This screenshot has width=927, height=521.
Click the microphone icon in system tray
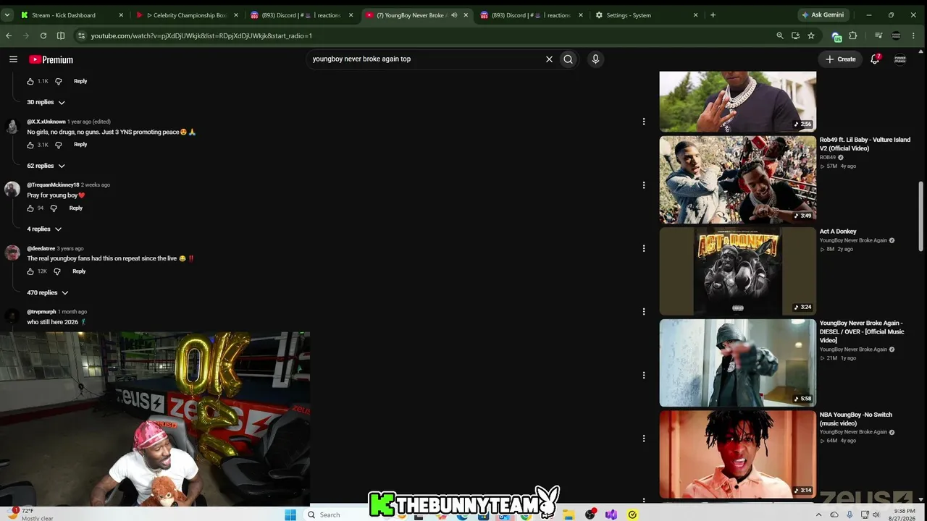850,514
